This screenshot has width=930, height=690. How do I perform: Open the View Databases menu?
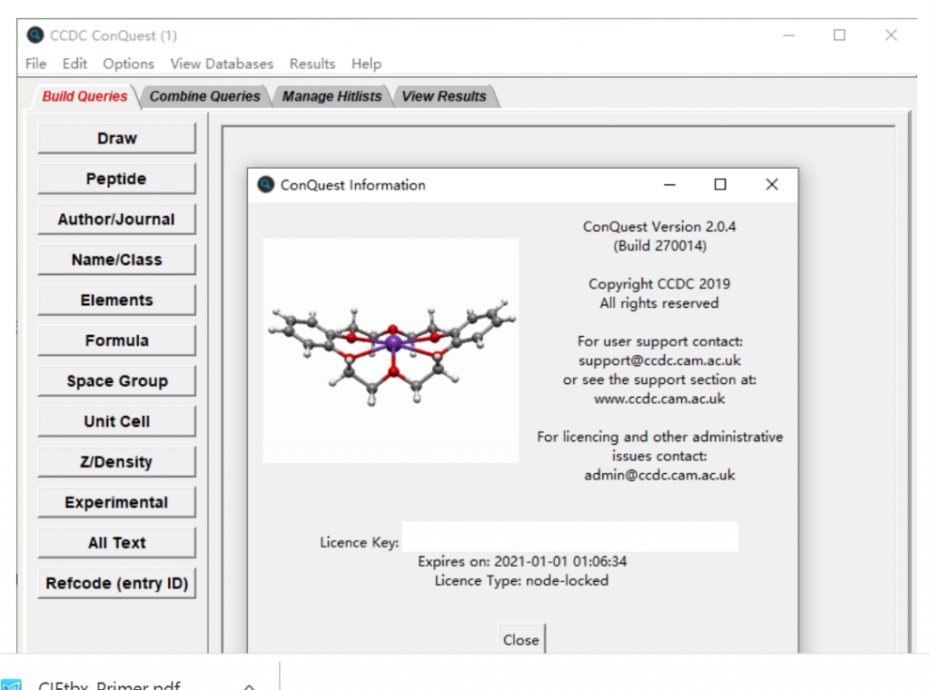click(x=222, y=64)
